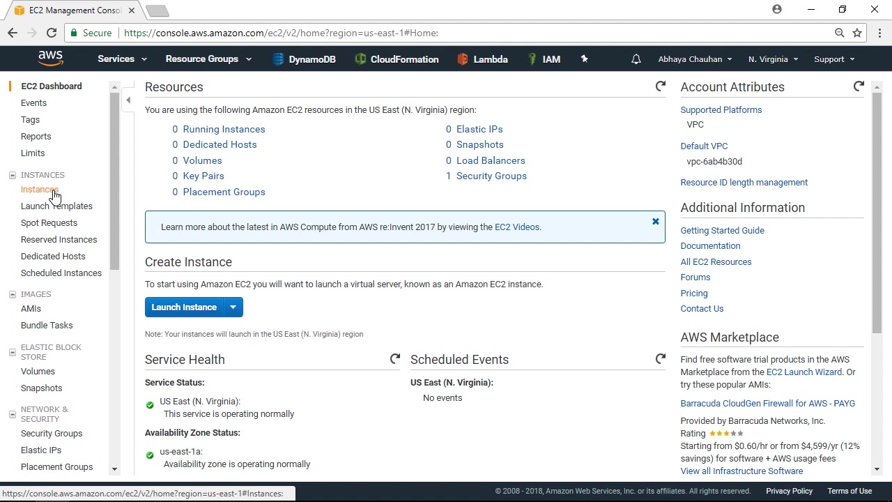Viewport: 892px width, 502px height.
Task: Open sidebar Security Groups page
Action: click(52, 433)
